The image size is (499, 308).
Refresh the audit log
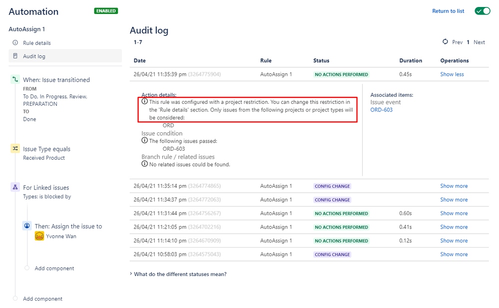click(445, 41)
